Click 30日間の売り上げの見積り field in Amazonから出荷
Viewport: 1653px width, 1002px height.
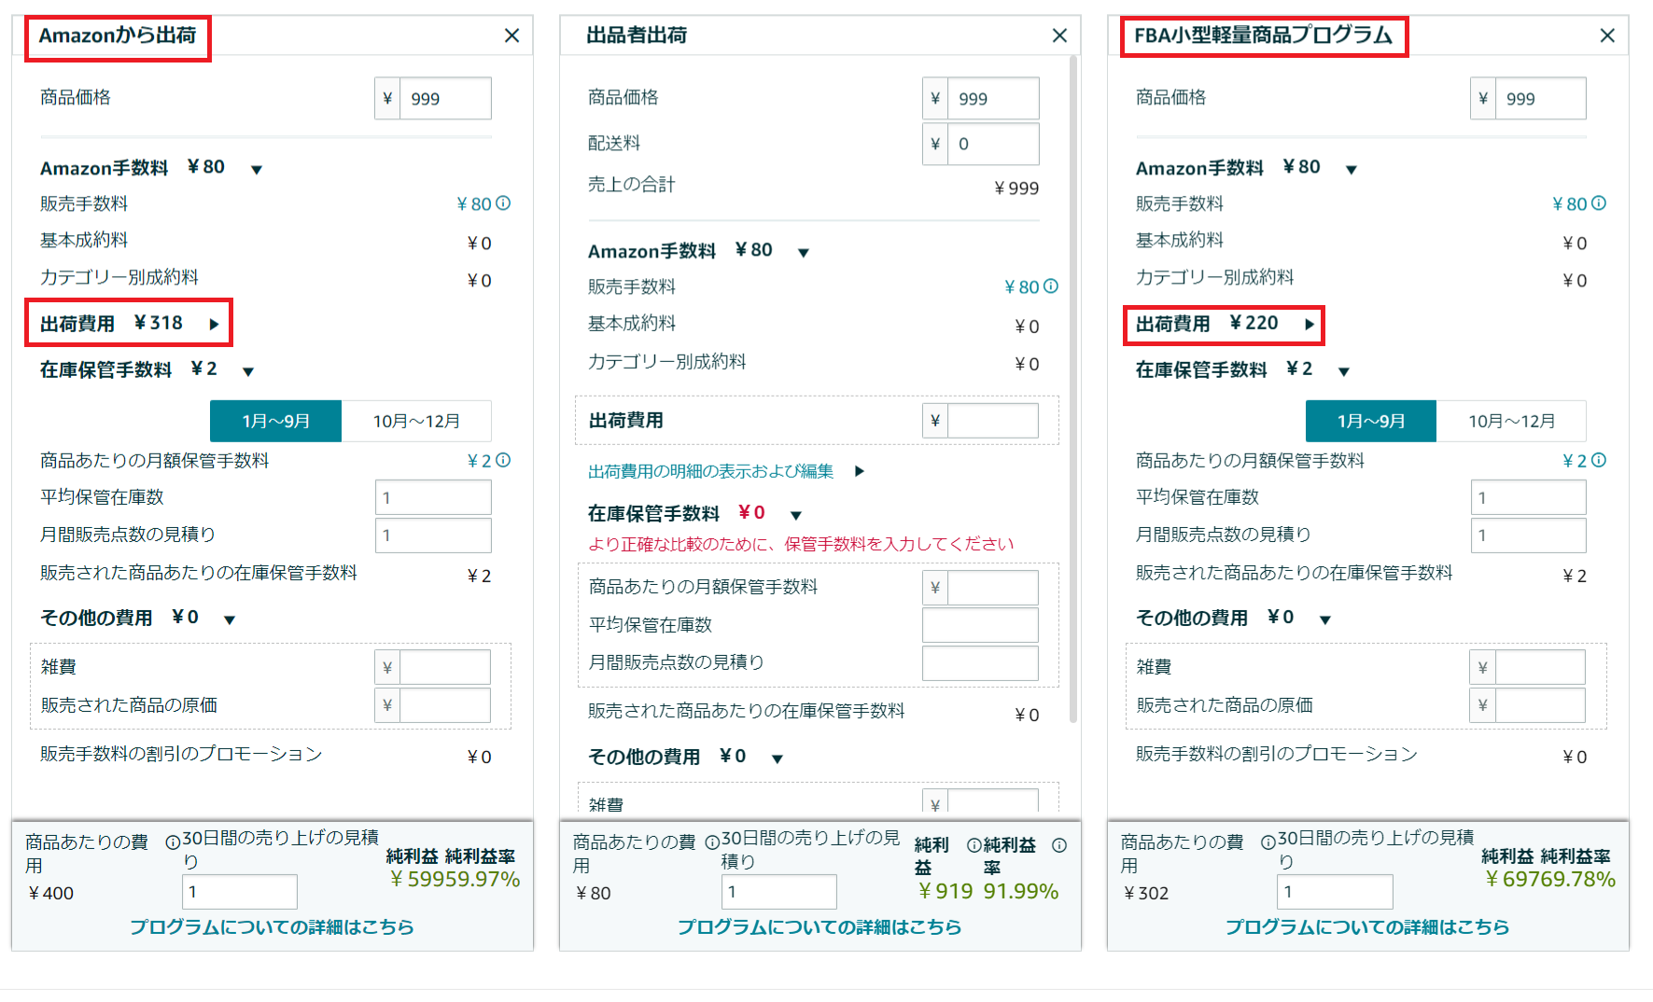click(240, 891)
